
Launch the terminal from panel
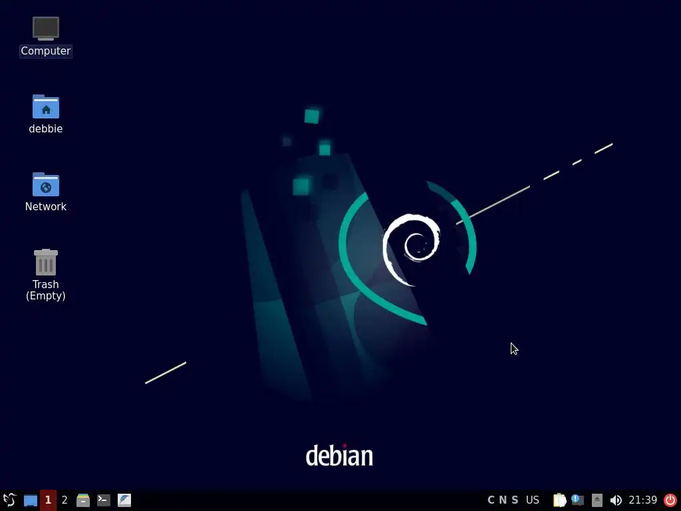(103, 500)
